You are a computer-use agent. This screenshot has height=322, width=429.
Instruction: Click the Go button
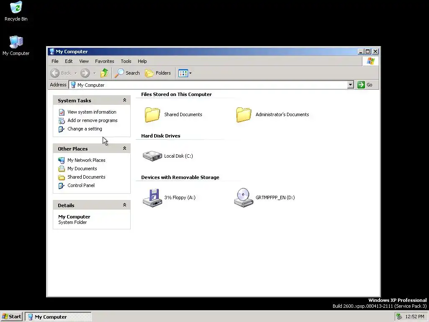coord(365,85)
